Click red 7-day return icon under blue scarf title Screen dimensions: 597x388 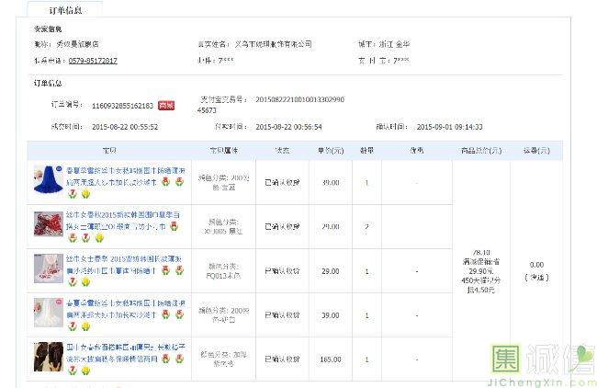(x=72, y=194)
